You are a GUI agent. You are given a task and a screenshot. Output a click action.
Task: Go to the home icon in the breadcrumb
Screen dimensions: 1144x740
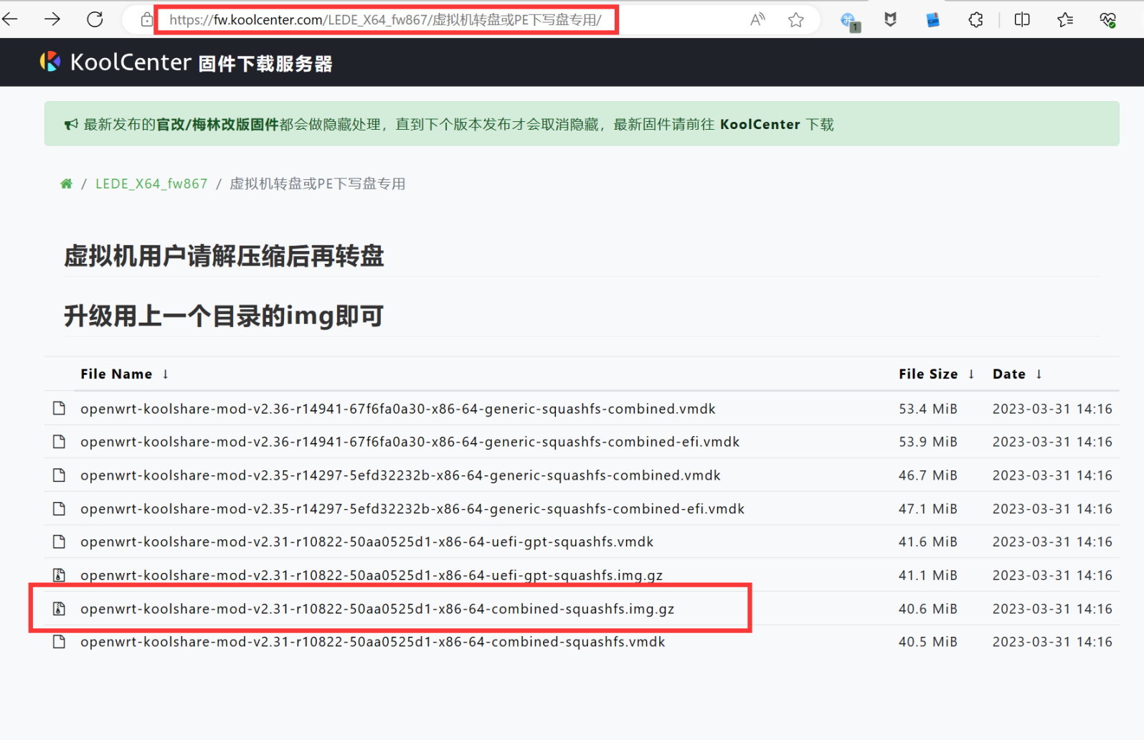click(66, 184)
